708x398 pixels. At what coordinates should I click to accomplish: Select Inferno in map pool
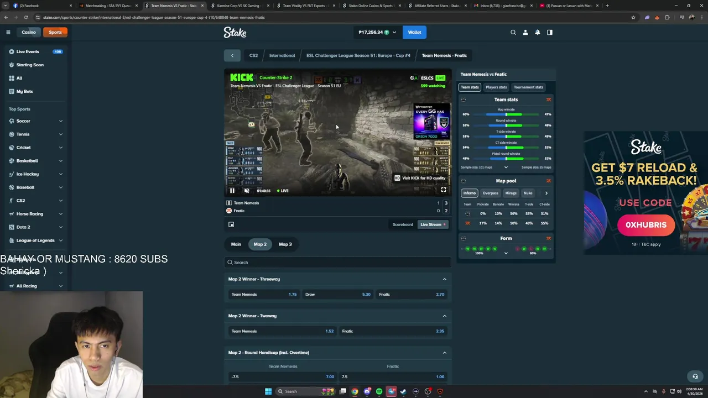click(470, 193)
